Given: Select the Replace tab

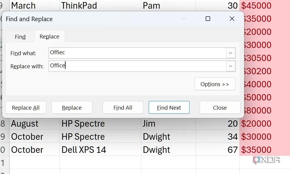Looking at the screenshot, I should (49, 37).
